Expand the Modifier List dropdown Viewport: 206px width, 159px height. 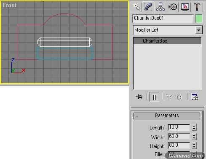tap(198, 30)
